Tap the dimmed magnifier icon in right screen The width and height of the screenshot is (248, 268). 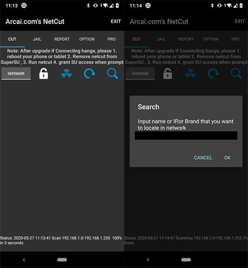pos(236,74)
